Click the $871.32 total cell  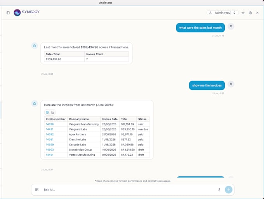(128, 139)
